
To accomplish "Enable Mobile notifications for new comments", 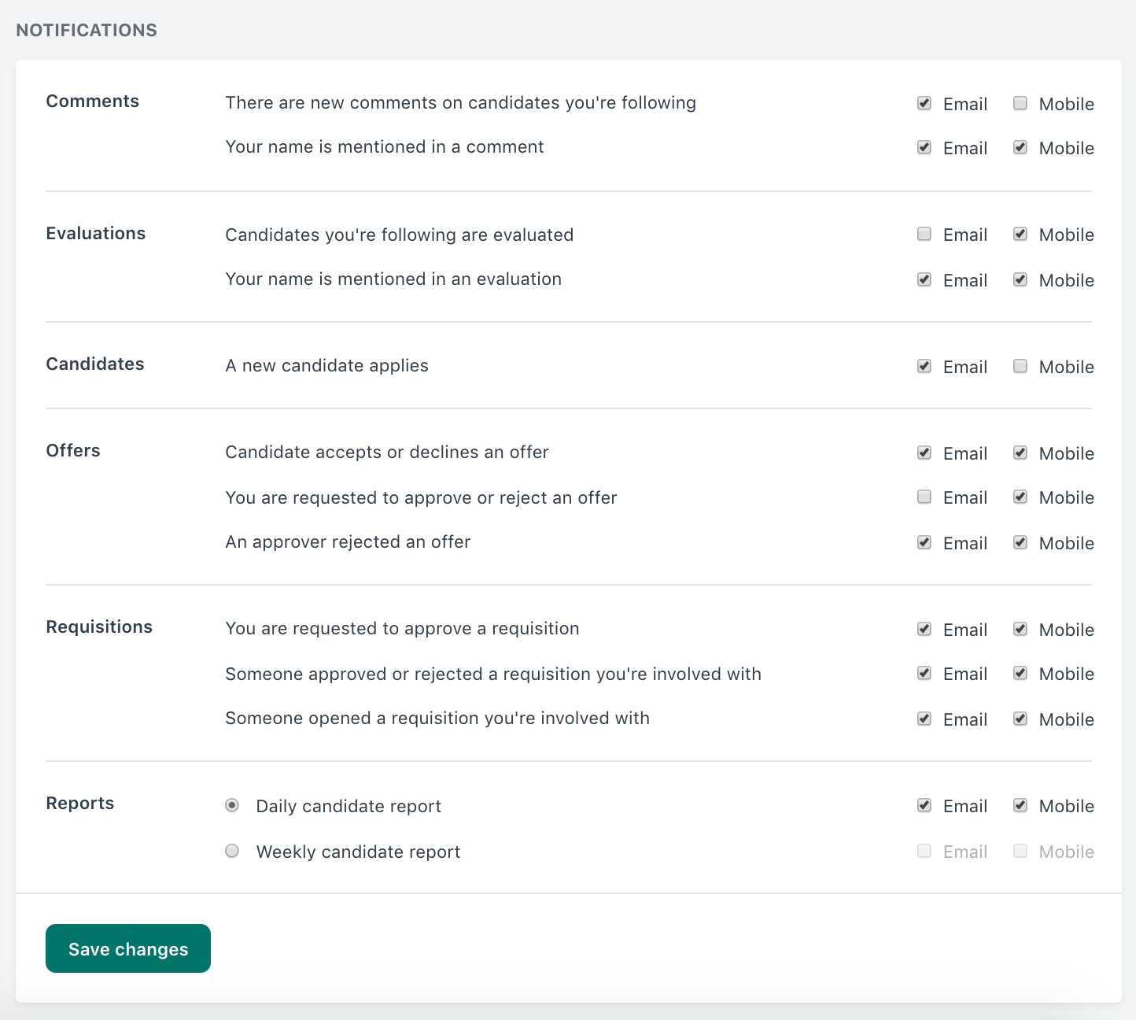I will (x=1020, y=102).
